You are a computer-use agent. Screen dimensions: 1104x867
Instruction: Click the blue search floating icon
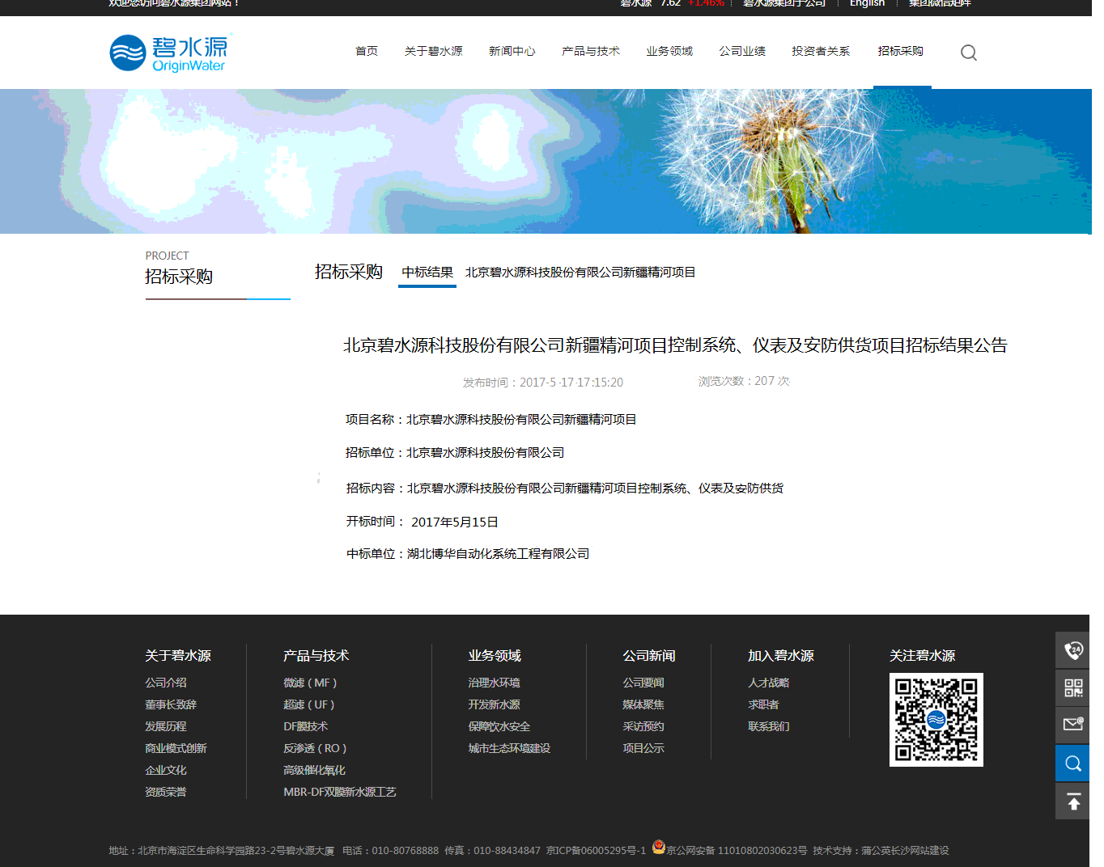pos(1072,763)
